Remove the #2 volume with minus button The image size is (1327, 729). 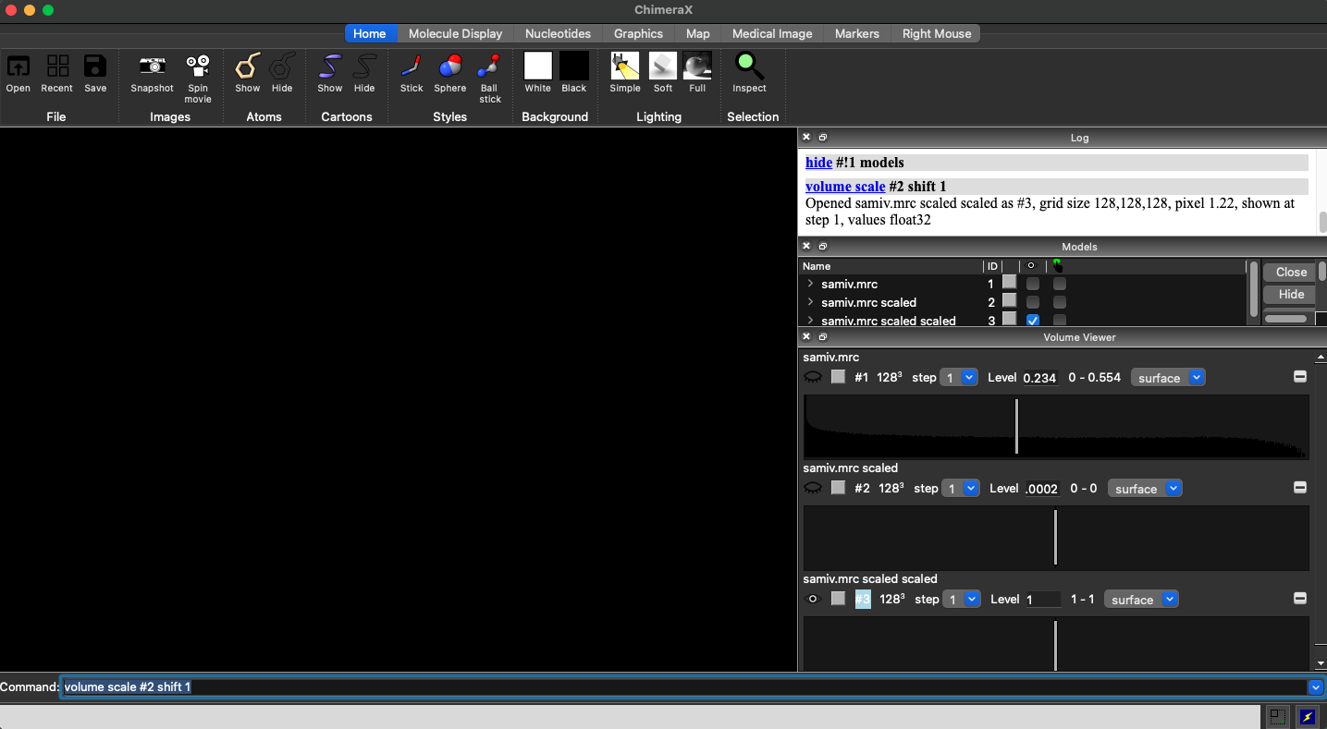pos(1300,488)
